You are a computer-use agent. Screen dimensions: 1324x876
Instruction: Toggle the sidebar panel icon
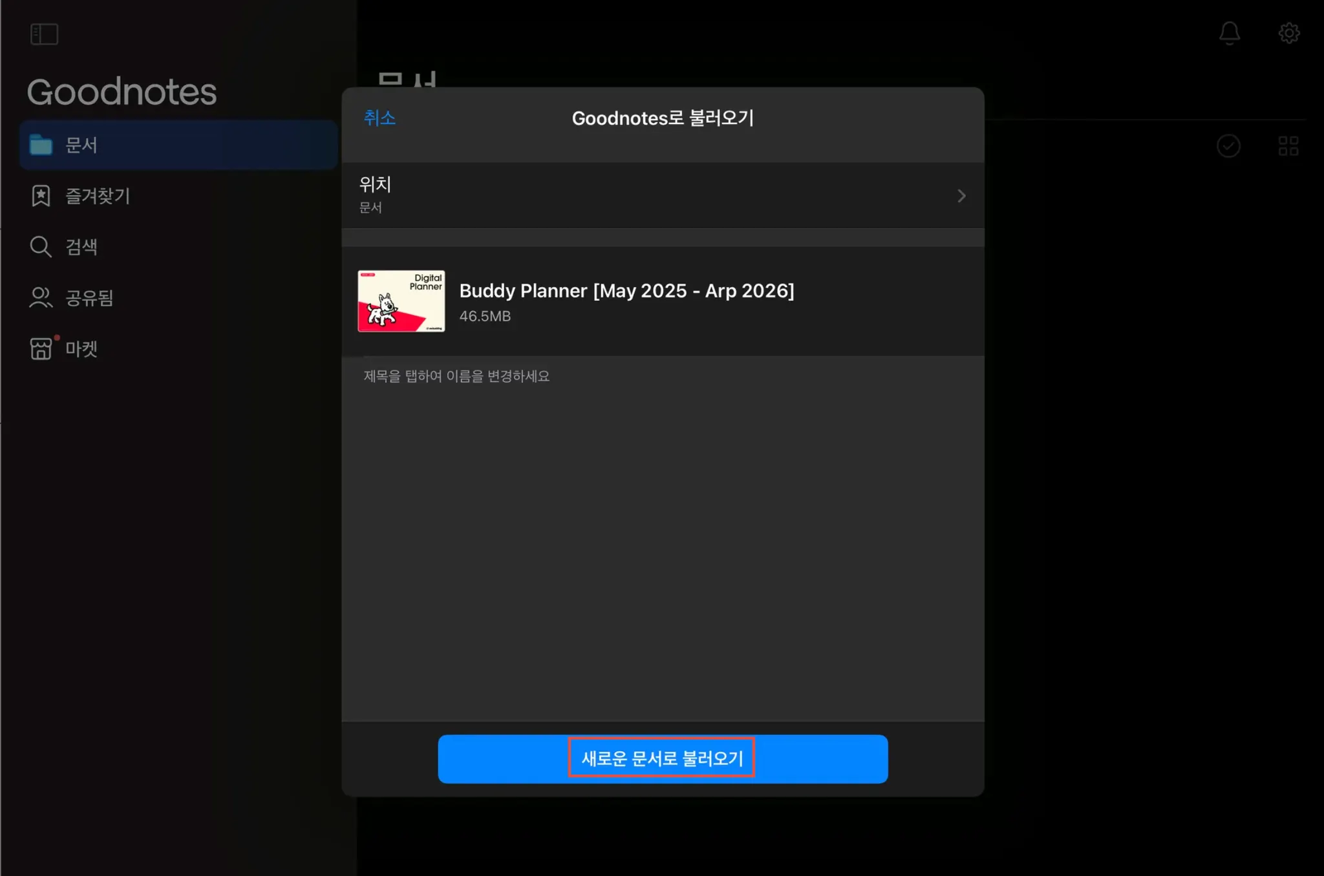[44, 34]
